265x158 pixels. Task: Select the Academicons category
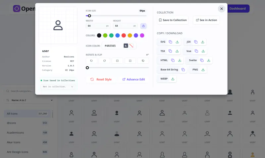[27, 133]
